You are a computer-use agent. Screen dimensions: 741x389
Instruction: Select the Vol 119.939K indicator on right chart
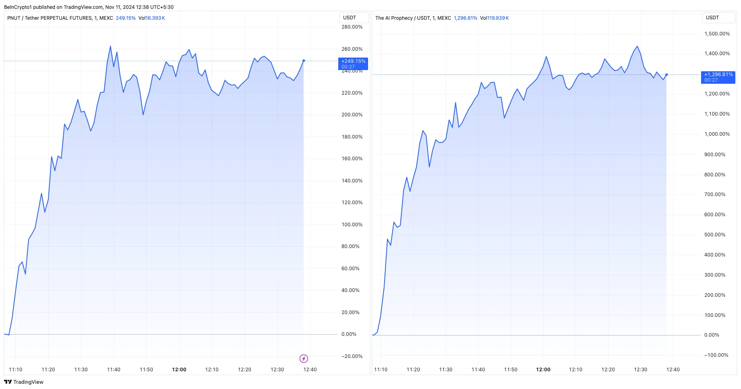pyautogui.click(x=495, y=18)
